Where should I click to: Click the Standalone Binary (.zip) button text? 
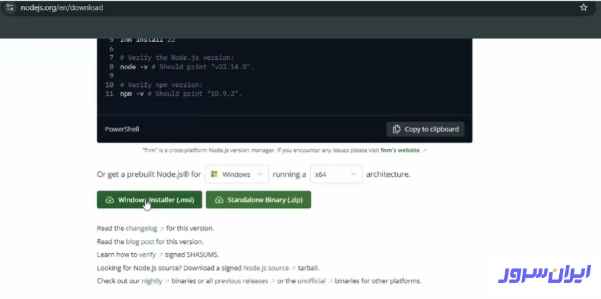266,200
